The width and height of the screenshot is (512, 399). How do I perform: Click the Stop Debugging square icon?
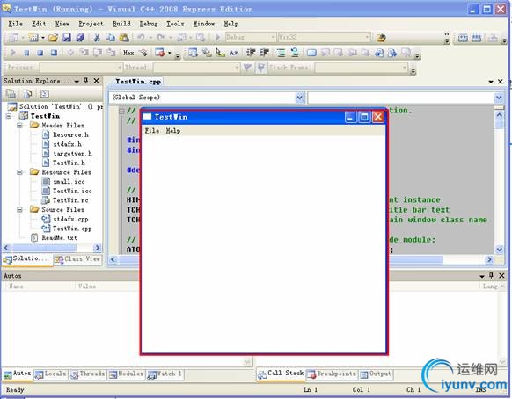[40, 53]
